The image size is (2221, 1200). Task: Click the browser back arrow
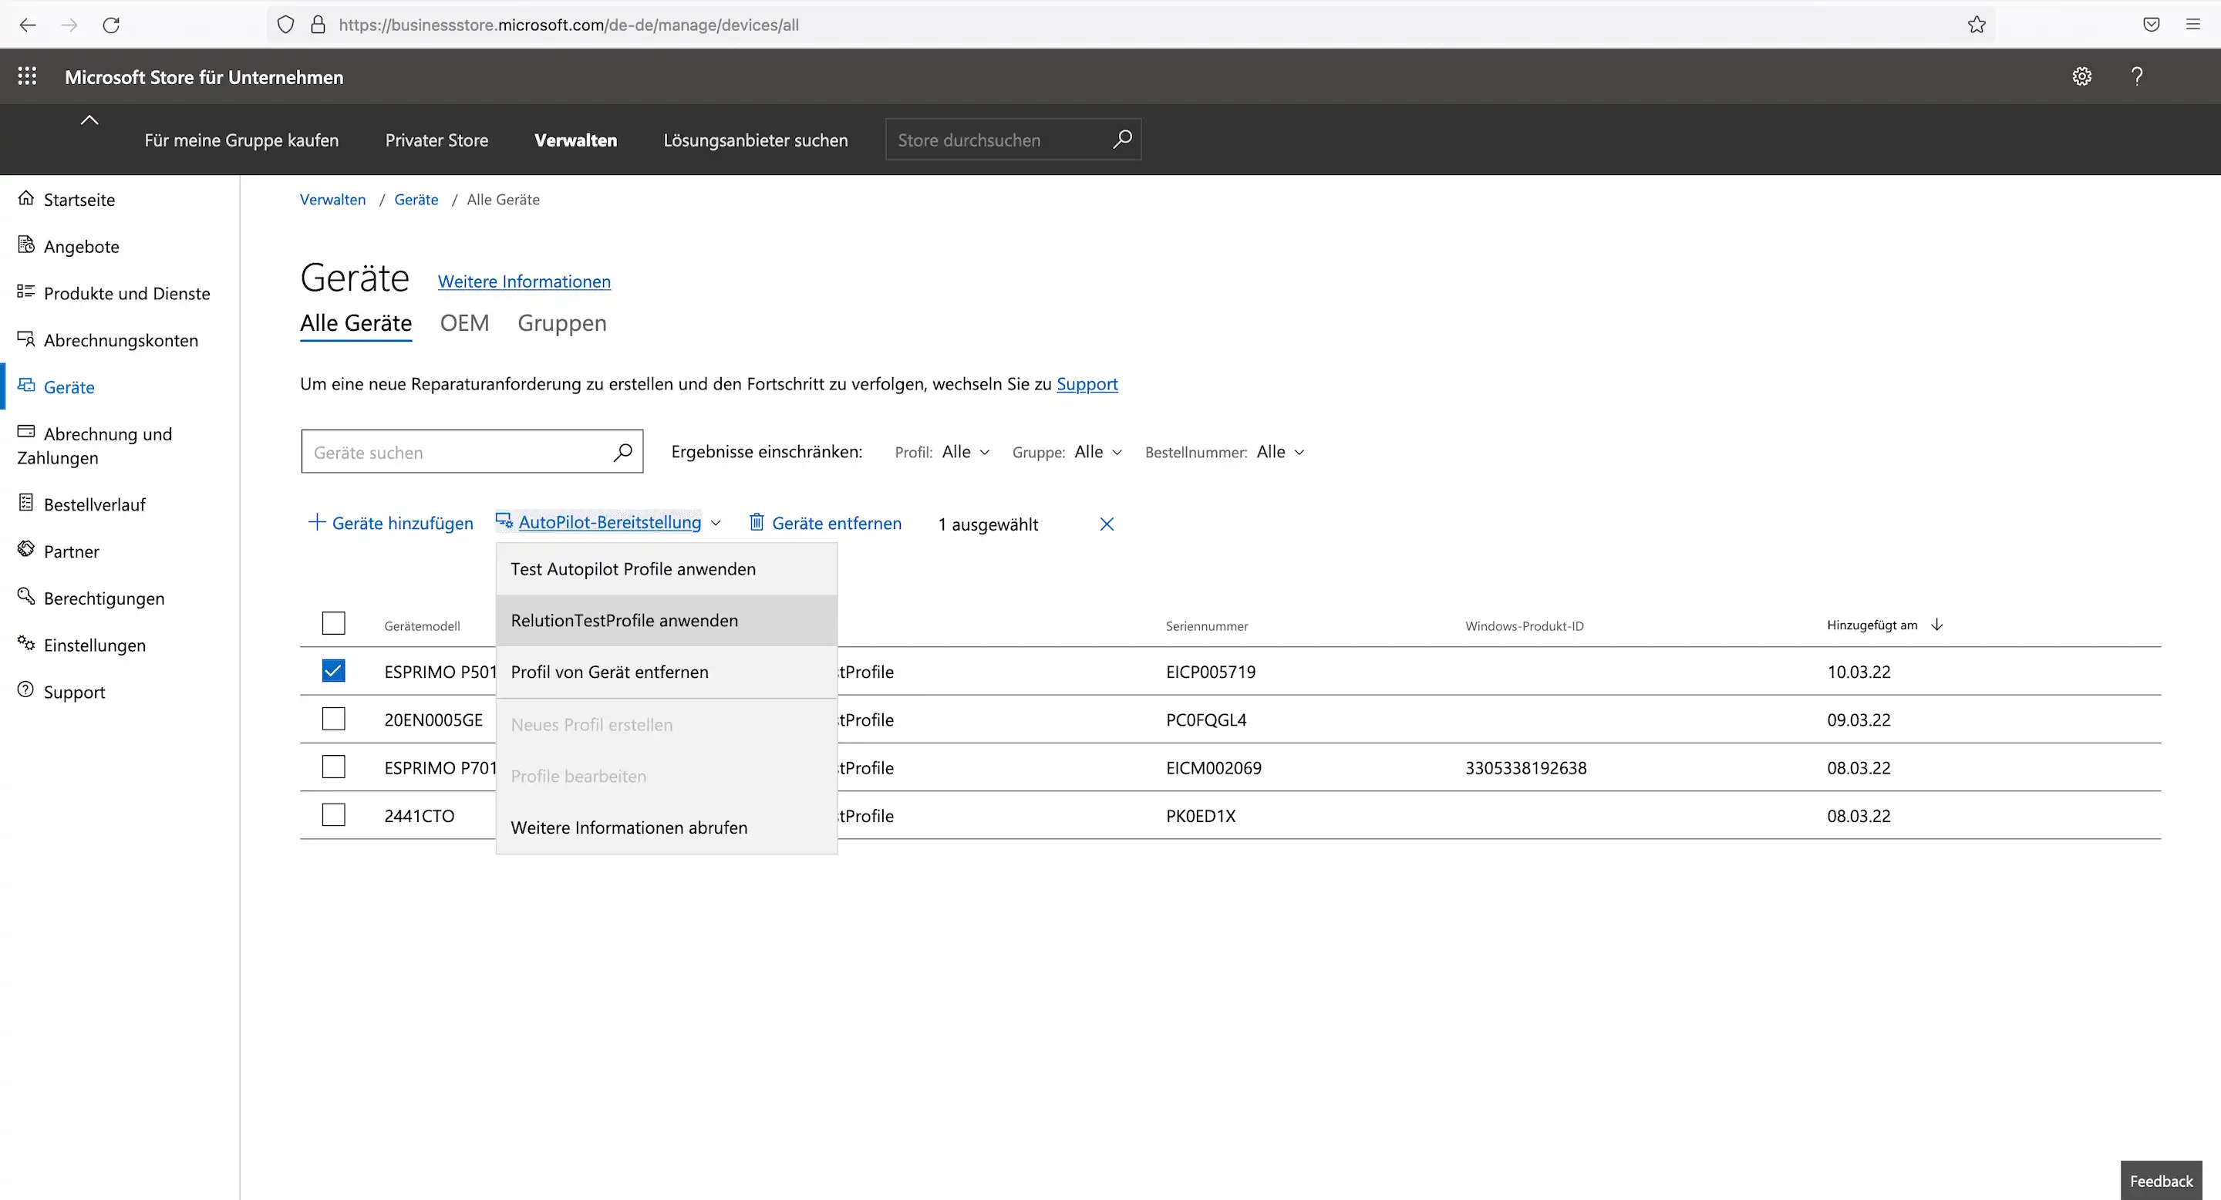pyautogui.click(x=28, y=25)
